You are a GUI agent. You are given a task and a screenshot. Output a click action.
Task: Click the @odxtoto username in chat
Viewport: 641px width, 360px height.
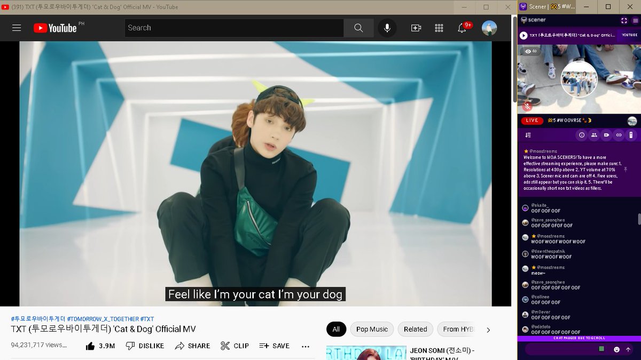tap(541, 327)
